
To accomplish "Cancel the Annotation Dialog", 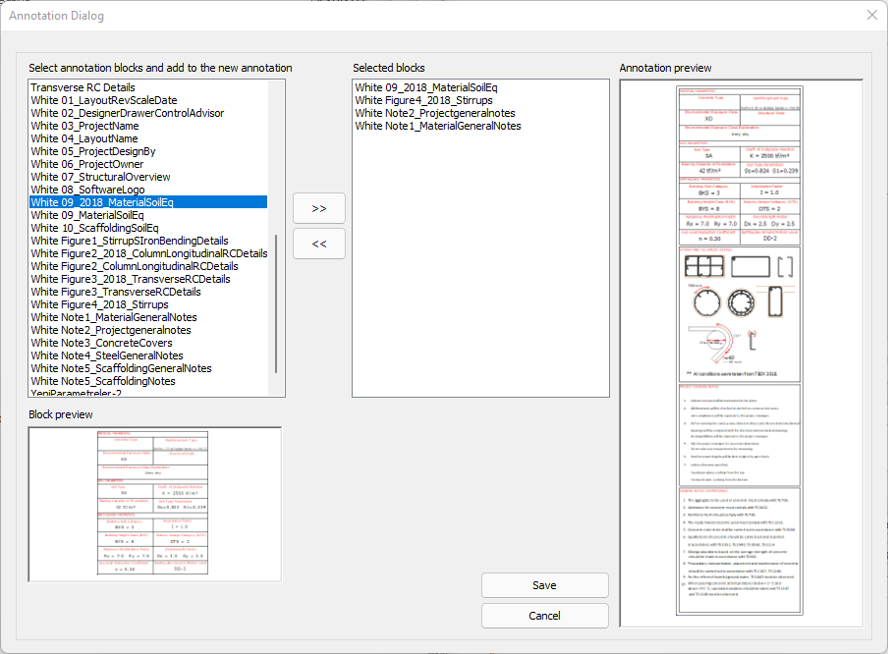I will click(x=544, y=616).
